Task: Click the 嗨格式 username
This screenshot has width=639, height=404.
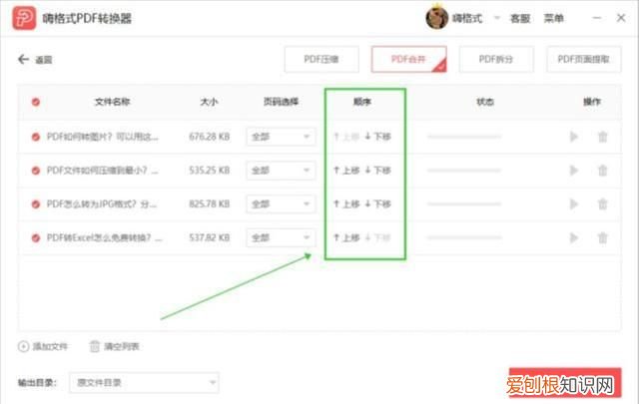Action: (x=467, y=18)
